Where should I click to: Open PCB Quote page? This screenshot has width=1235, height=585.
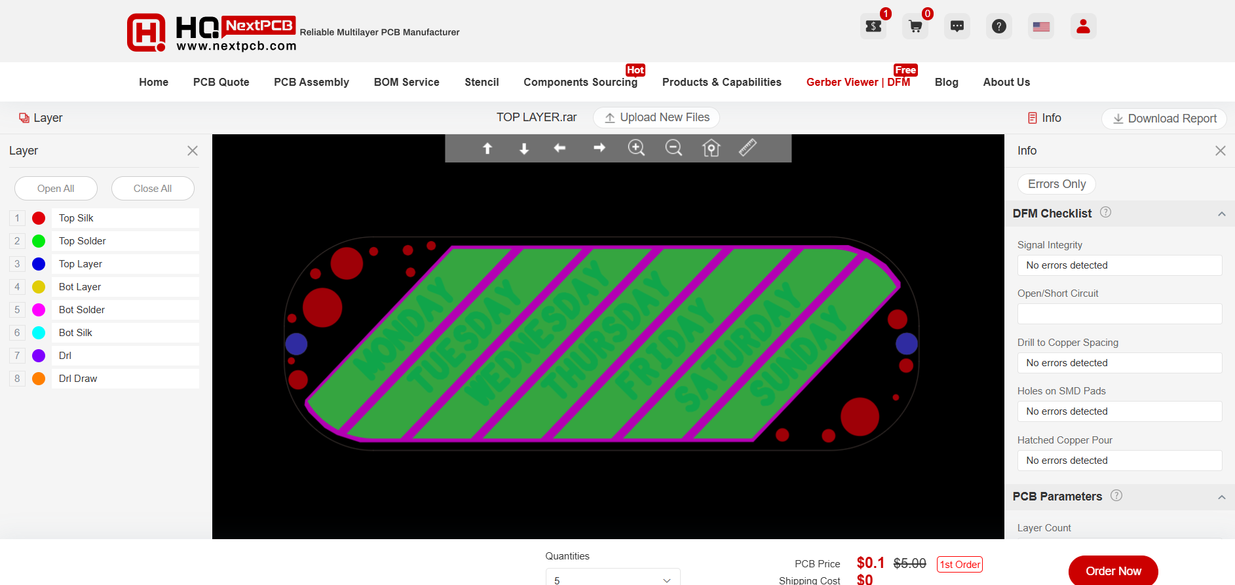(221, 82)
